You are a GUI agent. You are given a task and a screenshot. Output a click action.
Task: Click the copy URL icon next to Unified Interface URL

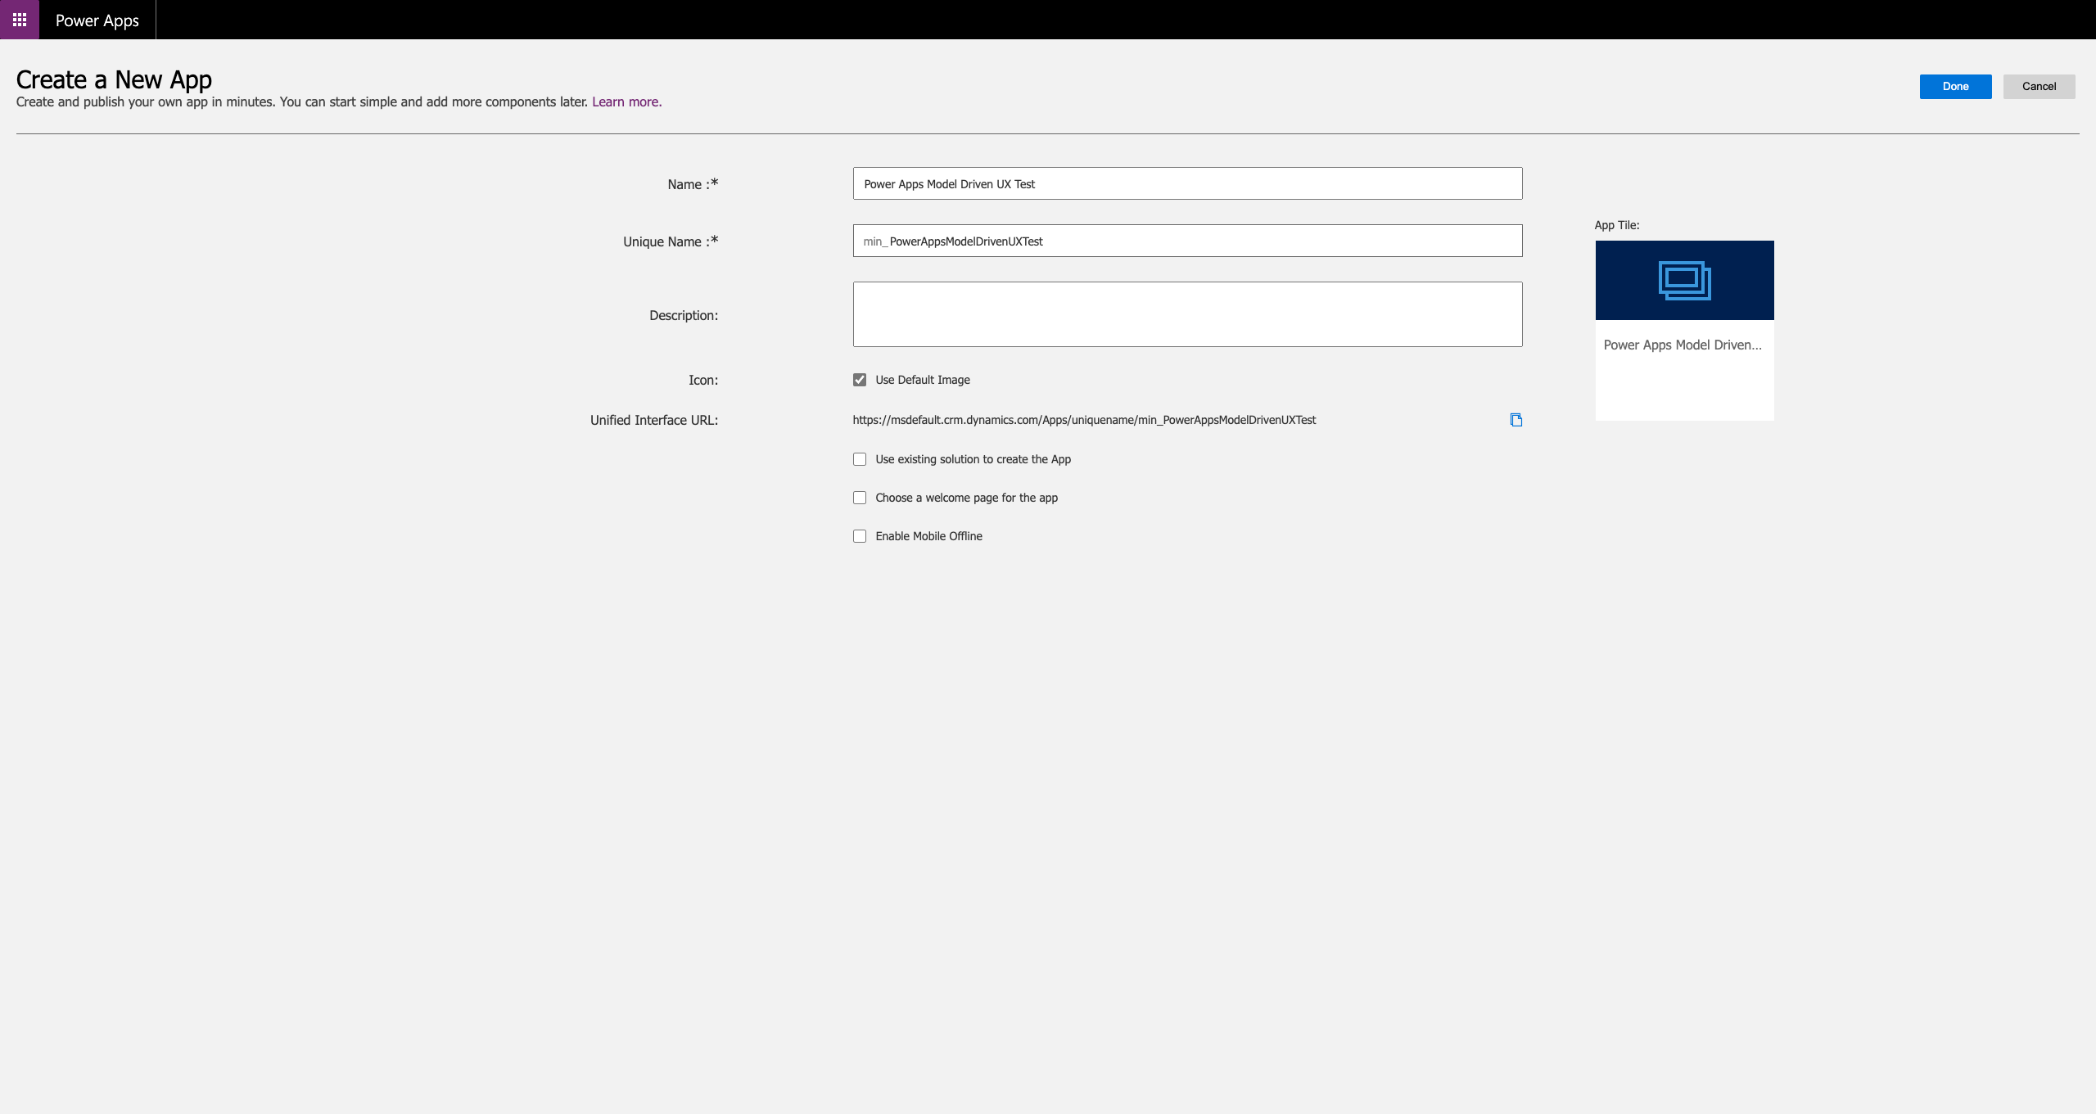click(x=1516, y=420)
